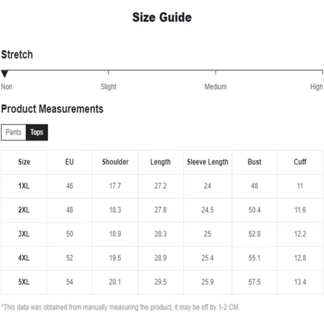Click the Shoulder column header

(x=116, y=162)
